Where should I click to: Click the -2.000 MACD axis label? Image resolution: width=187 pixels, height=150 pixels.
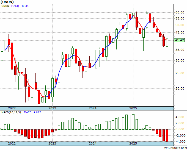click(x=180, y=136)
